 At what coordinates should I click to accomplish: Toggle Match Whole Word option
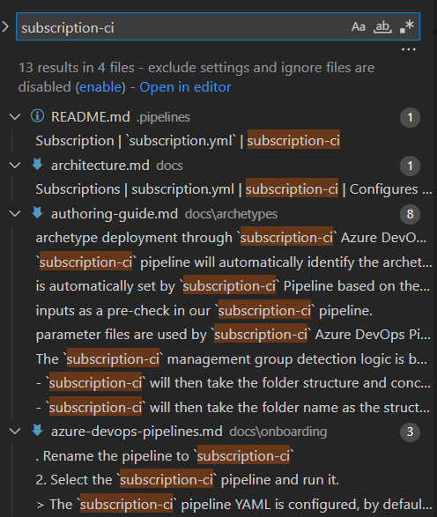click(x=382, y=26)
